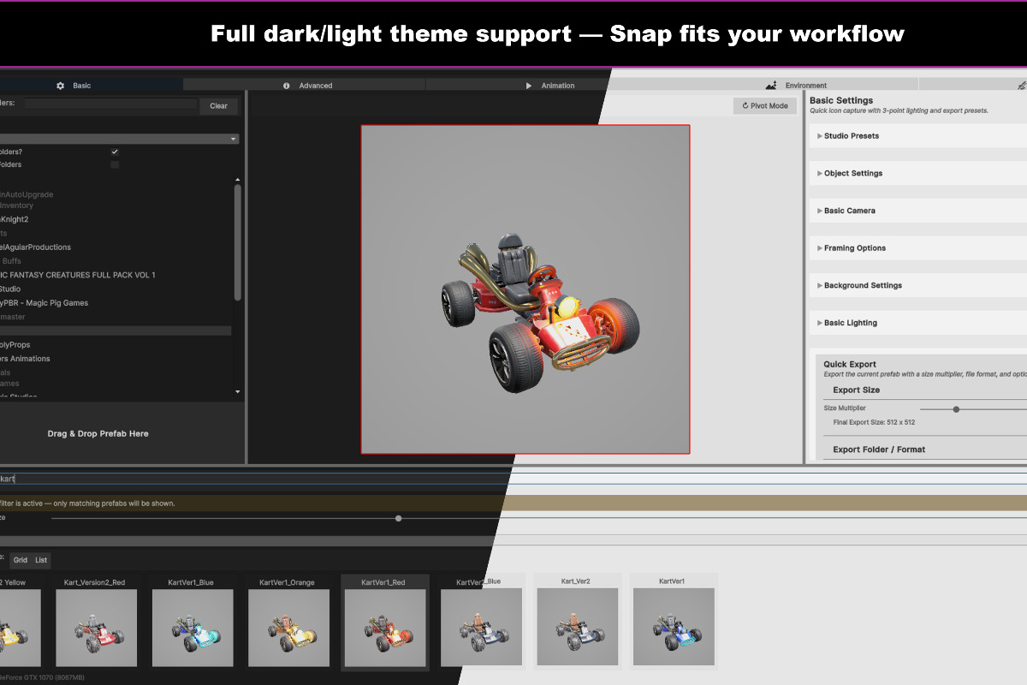The image size is (1027, 685).
Task: Open the dropdown above the folder checkboxes
Action: [x=120, y=139]
